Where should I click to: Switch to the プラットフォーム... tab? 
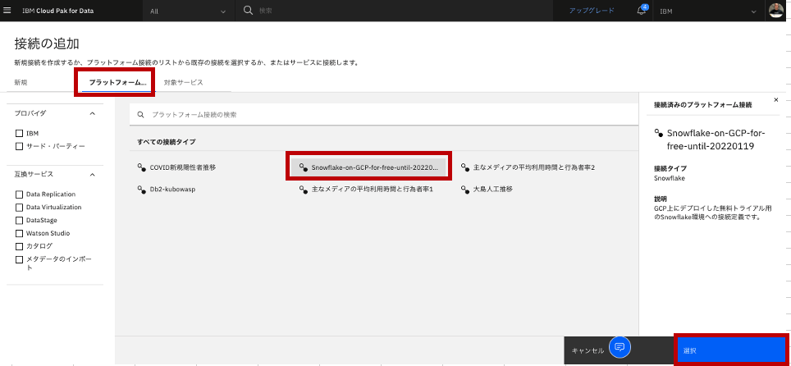[x=117, y=82]
